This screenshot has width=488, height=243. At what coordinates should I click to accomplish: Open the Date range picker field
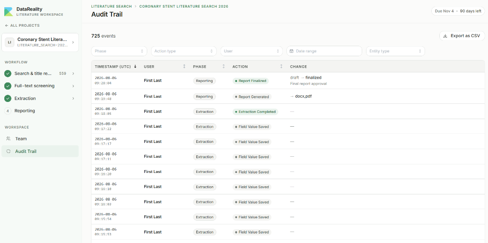tap(324, 51)
